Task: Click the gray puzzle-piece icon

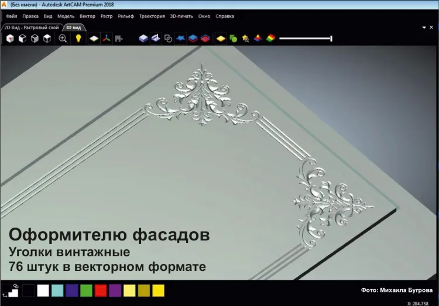Action: coord(119,39)
